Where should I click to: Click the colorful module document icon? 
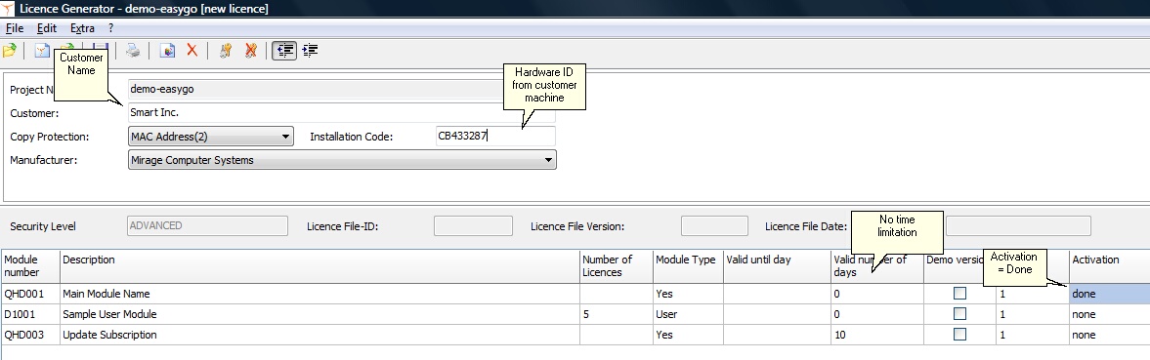(x=168, y=51)
